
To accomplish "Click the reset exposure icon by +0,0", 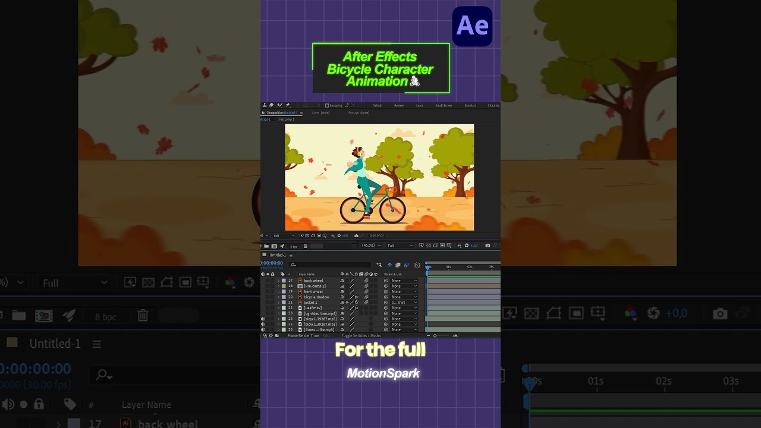I will [467, 246].
